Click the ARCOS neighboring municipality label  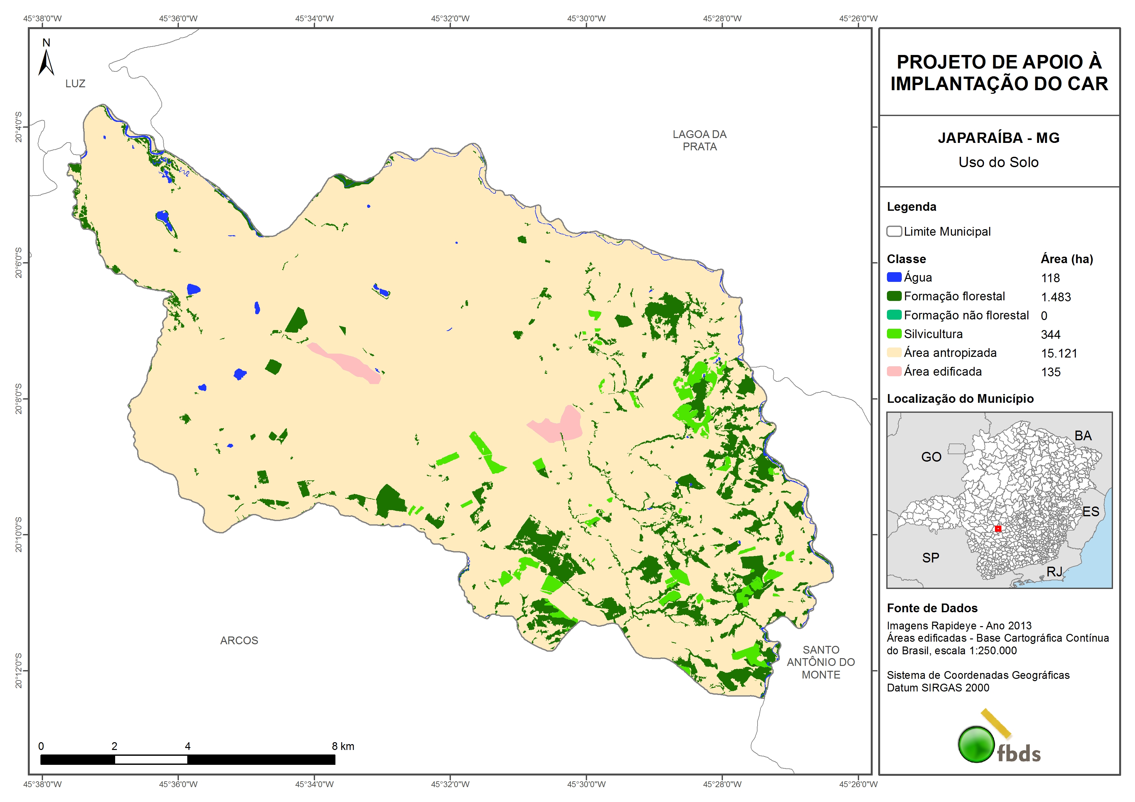239,640
